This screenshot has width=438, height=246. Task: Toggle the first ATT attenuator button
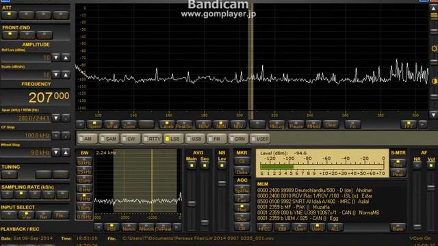coord(9,15)
